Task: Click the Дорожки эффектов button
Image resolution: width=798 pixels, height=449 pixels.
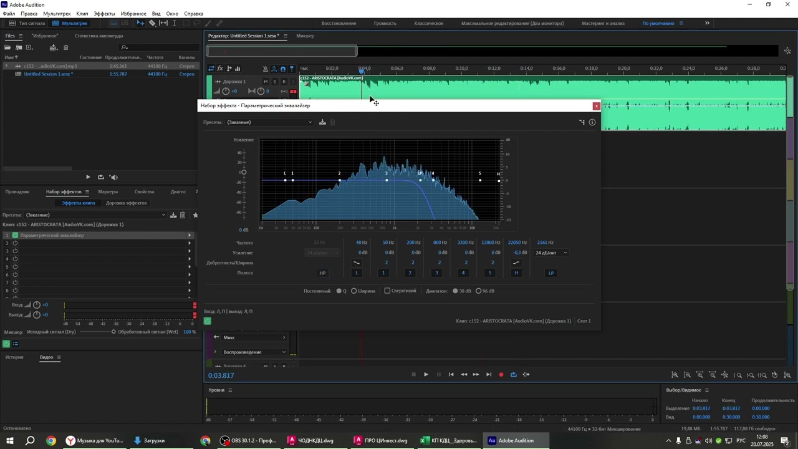Action: coord(126,203)
